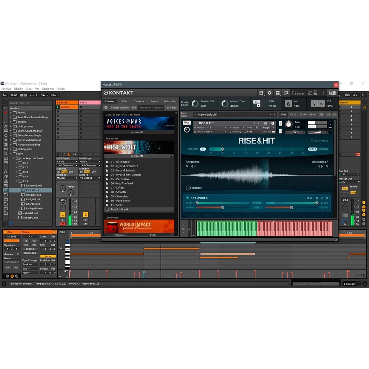Toggle the Loop button in Notes panel
Screen dimensions: 369x369
tap(48, 256)
